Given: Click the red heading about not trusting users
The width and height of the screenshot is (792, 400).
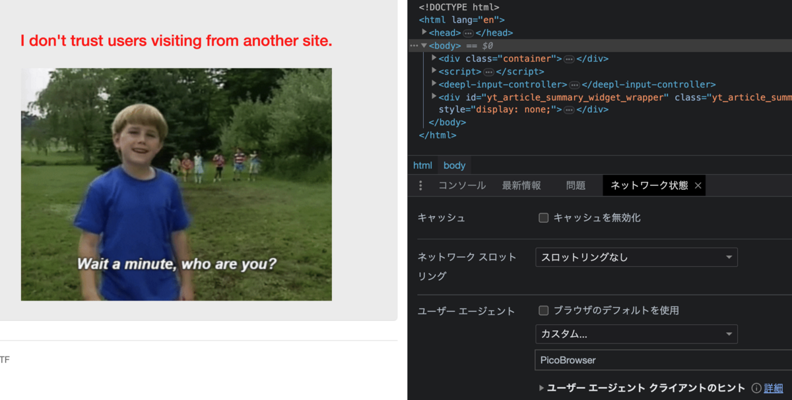Looking at the screenshot, I should pyautogui.click(x=176, y=41).
